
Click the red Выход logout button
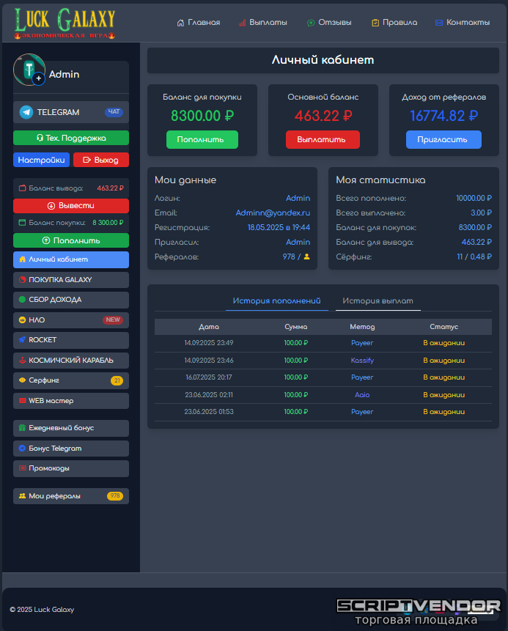point(100,160)
